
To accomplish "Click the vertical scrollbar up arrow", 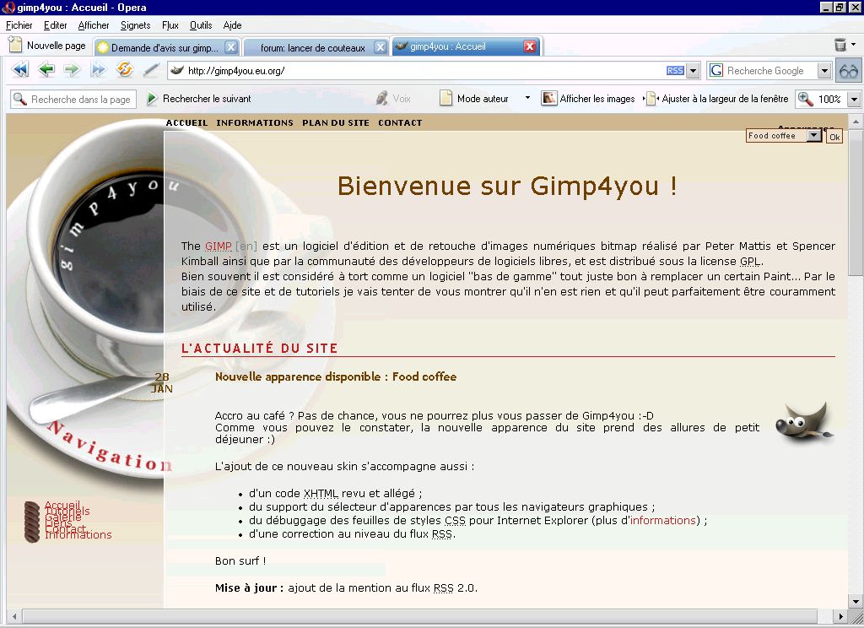I will (x=856, y=122).
